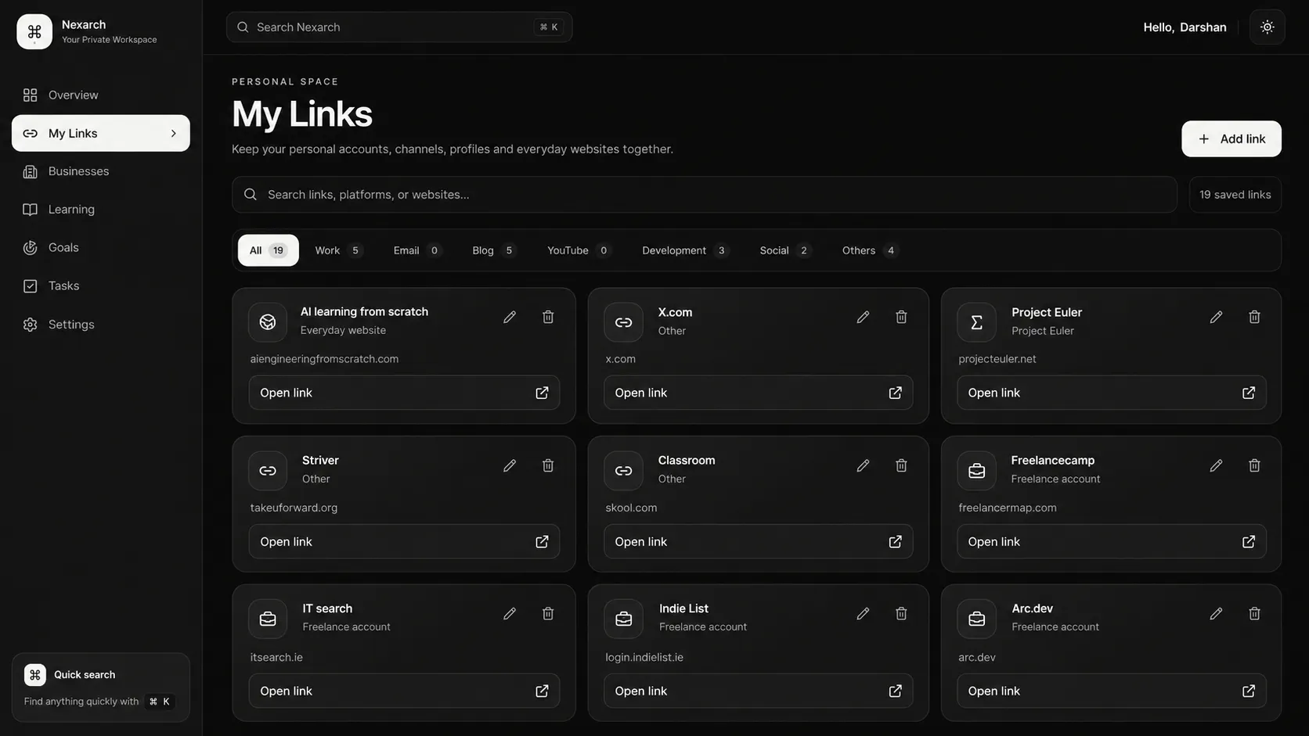Filter links by Development
The image size is (1309, 736).
point(685,250)
